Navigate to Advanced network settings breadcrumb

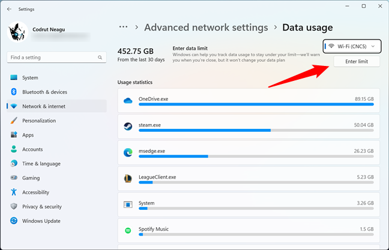click(x=206, y=28)
